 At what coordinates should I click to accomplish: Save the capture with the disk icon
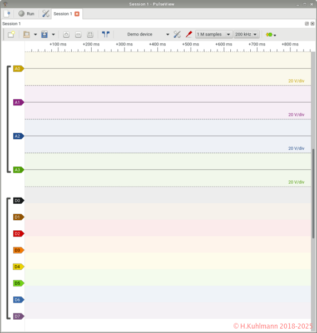pyautogui.click(x=44, y=34)
